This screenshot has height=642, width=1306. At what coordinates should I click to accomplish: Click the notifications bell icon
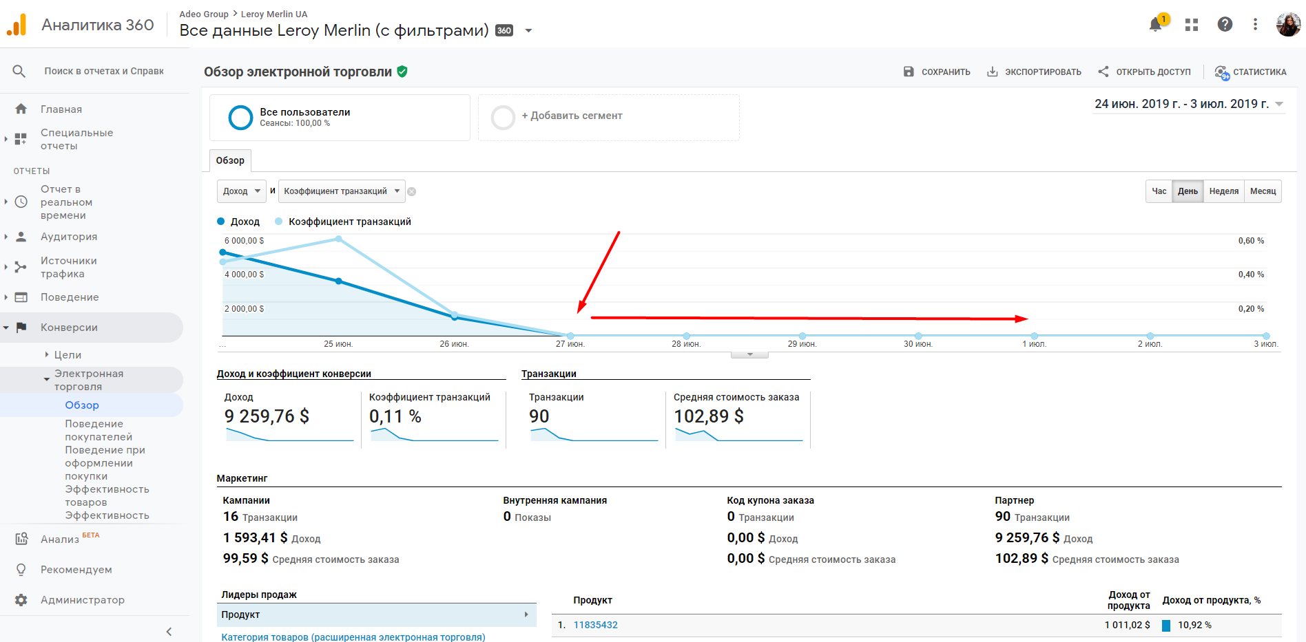coord(1156,25)
